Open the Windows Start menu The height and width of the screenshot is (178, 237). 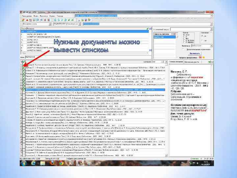coord(24,163)
